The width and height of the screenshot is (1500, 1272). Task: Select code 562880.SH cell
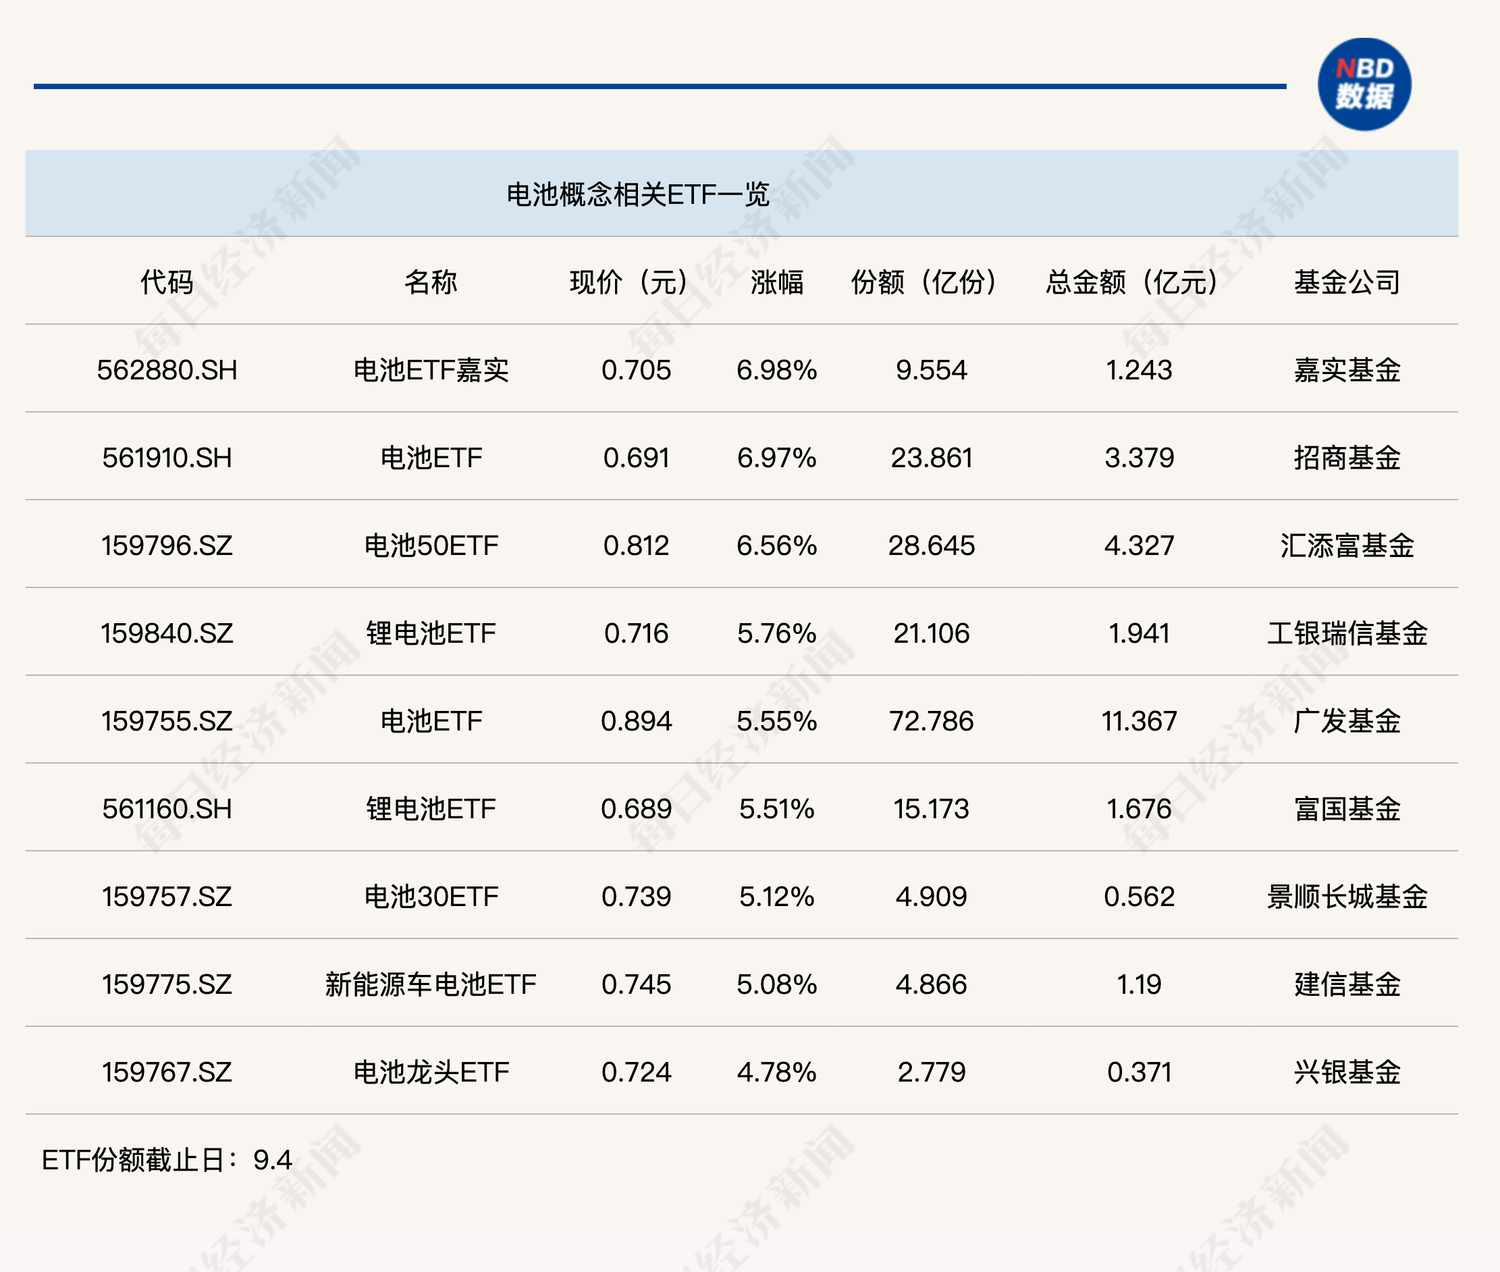pos(167,370)
